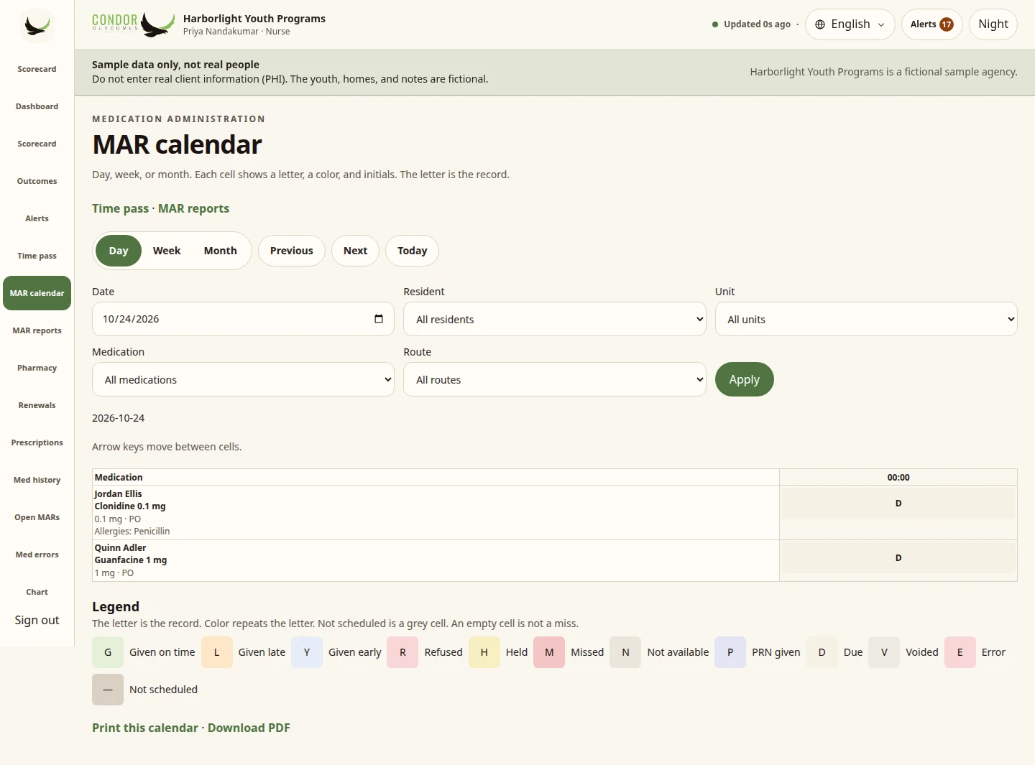Screen dimensions: 1035x765
Task: Jump to Today
Action: tap(413, 251)
